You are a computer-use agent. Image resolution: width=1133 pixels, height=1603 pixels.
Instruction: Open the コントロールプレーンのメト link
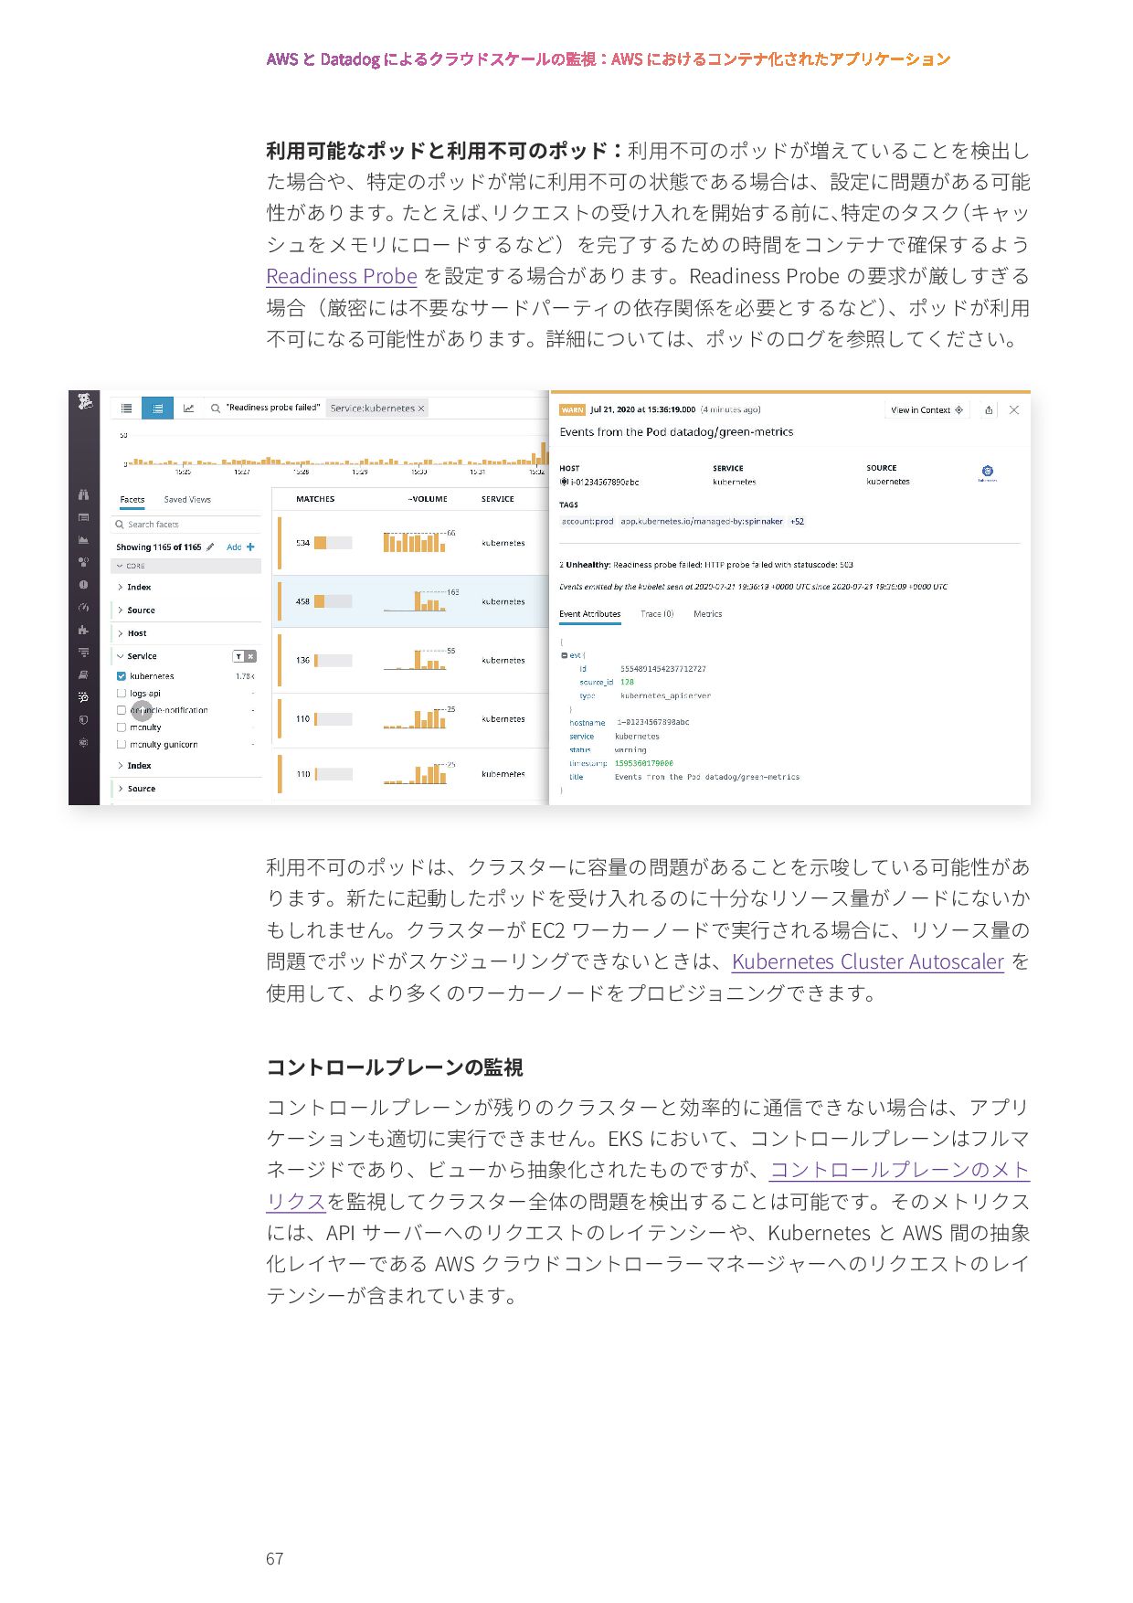pos(900,1170)
